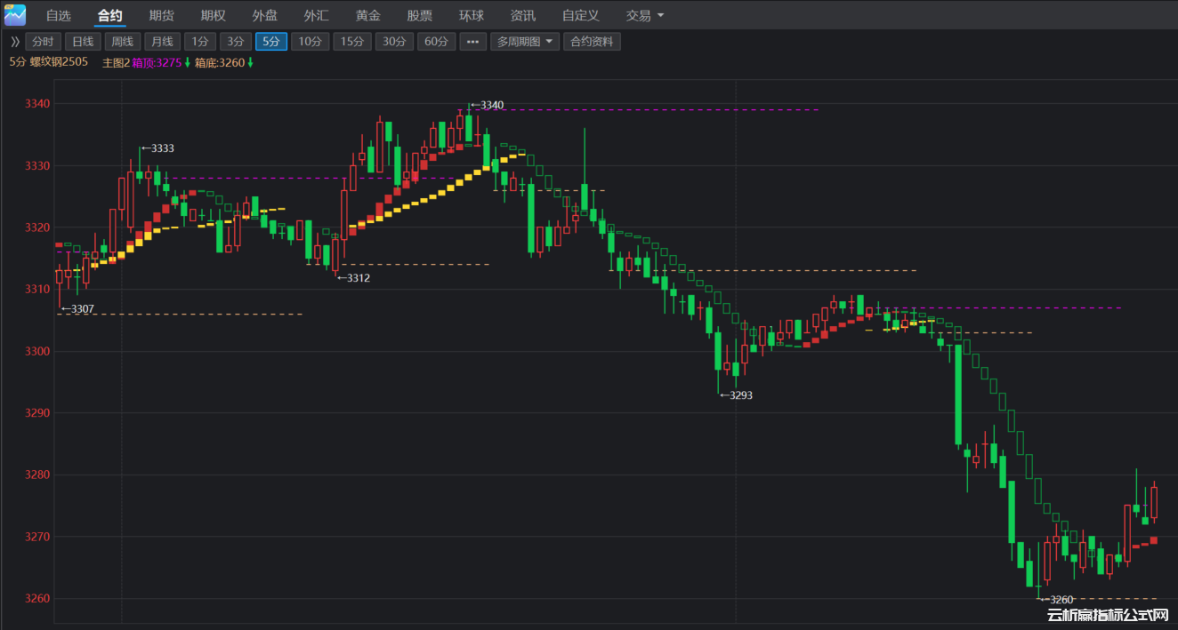This screenshot has width=1178, height=630.
Task: Expand the sidebar with the double chevron
Action: [x=14, y=42]
